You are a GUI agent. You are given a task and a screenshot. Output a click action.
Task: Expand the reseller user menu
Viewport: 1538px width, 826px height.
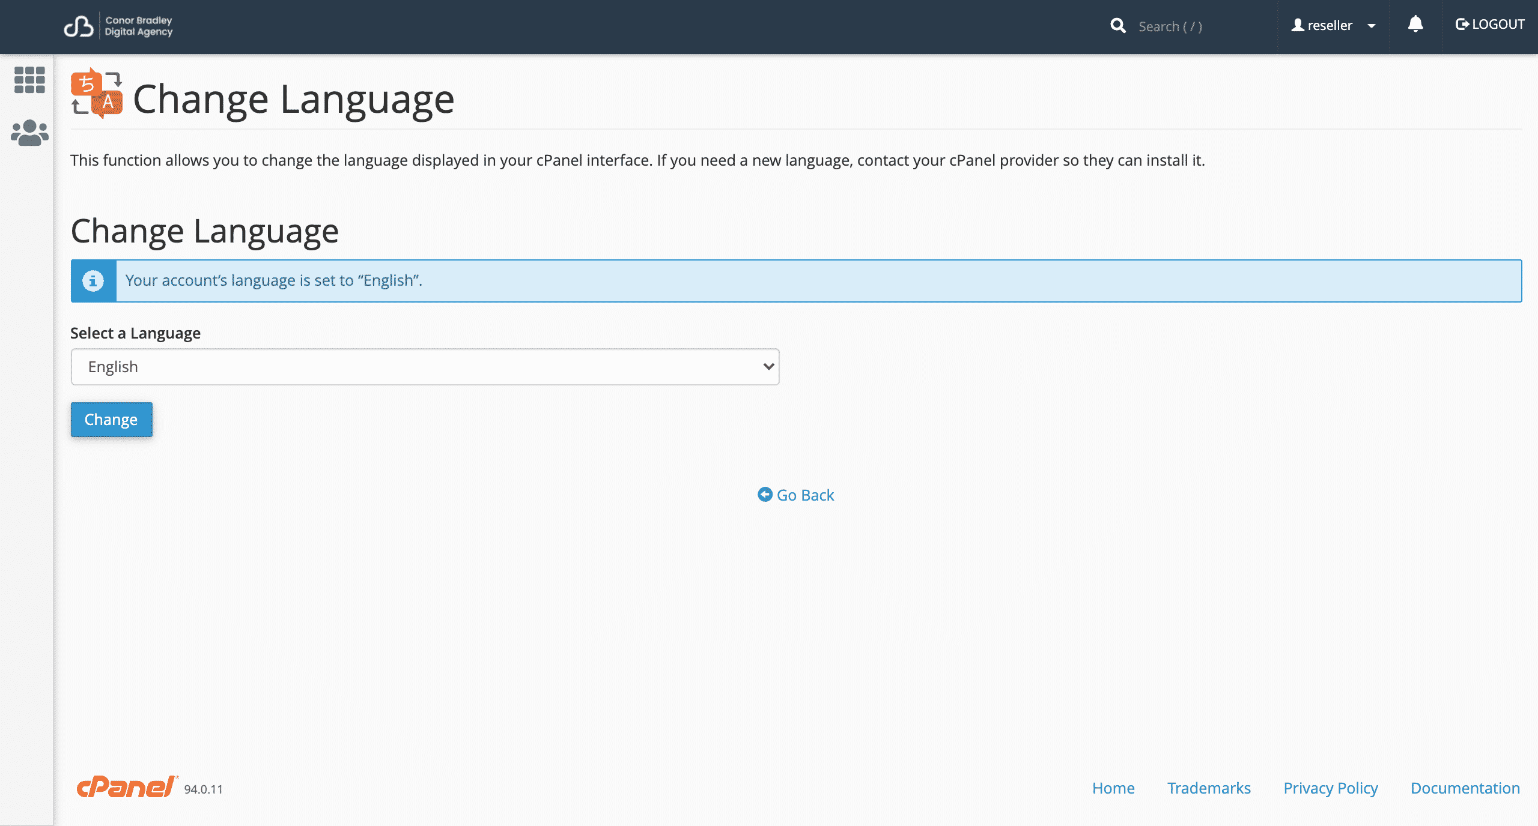click(x=1333, y=25)
